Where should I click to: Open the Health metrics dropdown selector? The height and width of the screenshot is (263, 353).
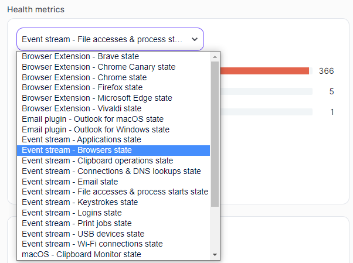[x=110, y=39]
